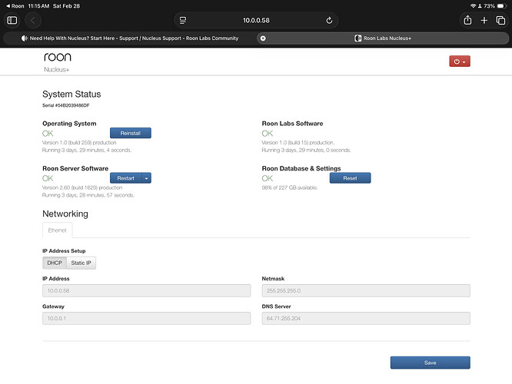The image size is (512, 384).
Task: Add a new tab with the plus icon
Action: tap(484, 21)
